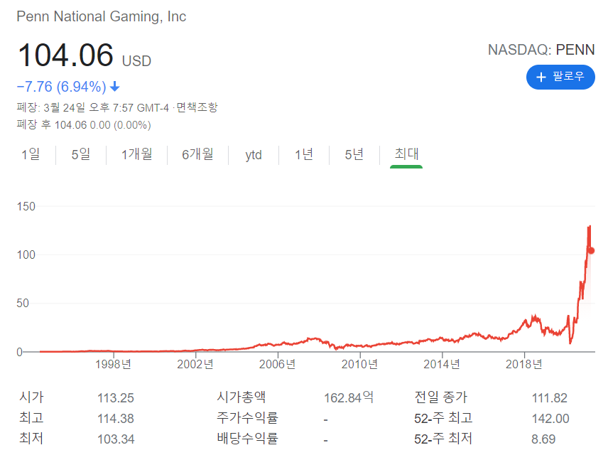Click the NASDAQ: PENN ticker
This screenshot has width=608, height=455.
pos(541,50)
